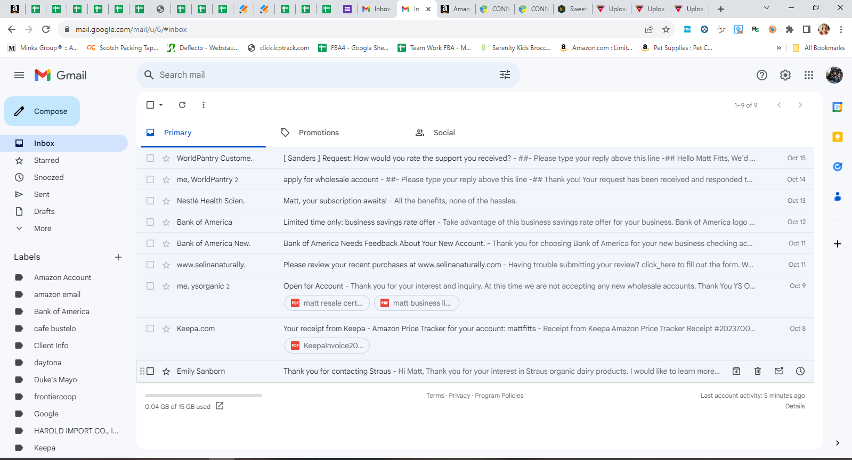Snooze the Emily Sanborn email
Screen dimensions: 852x460
click(800, 371)
